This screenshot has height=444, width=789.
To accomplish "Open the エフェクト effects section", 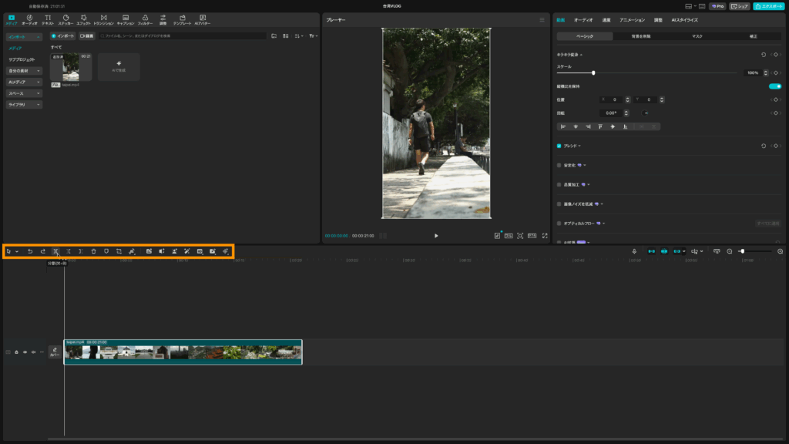I will point(83,20).
